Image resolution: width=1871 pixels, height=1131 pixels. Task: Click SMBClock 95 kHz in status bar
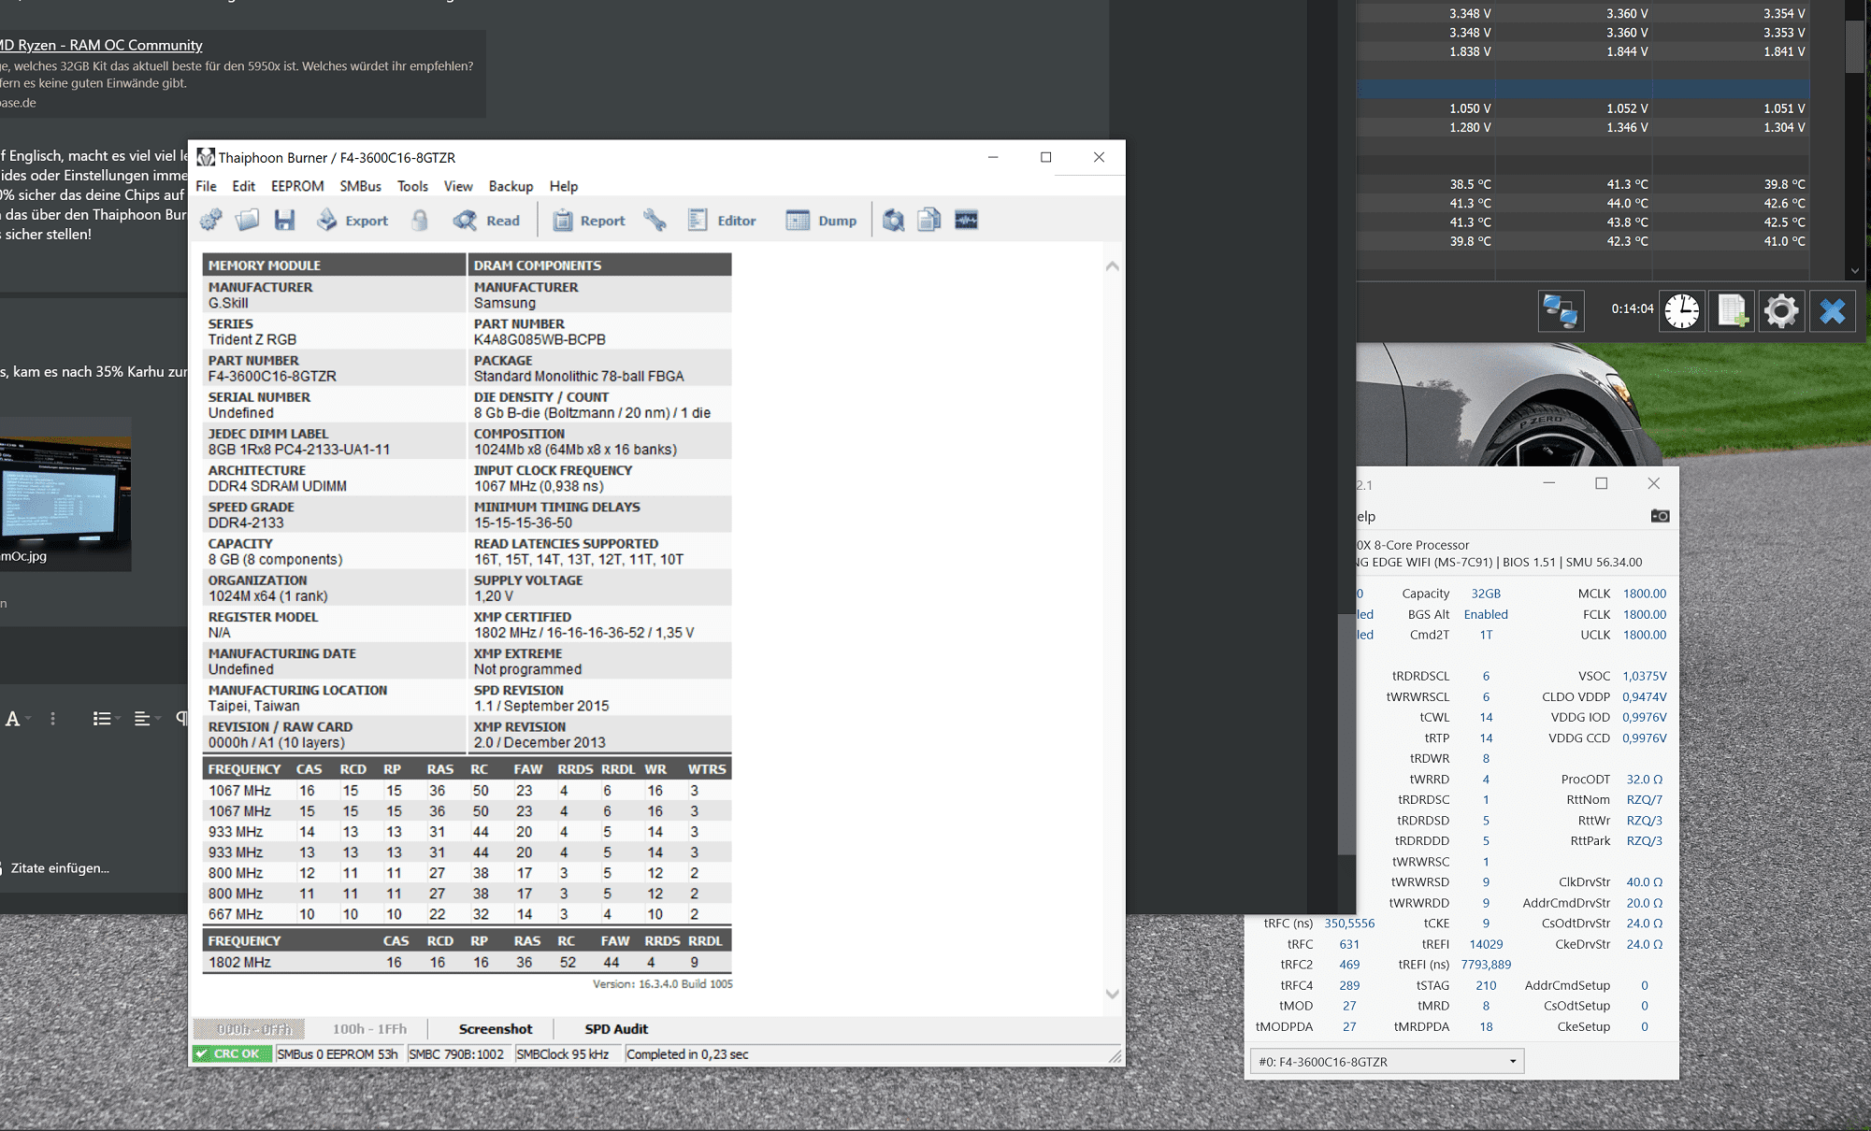563,1054
